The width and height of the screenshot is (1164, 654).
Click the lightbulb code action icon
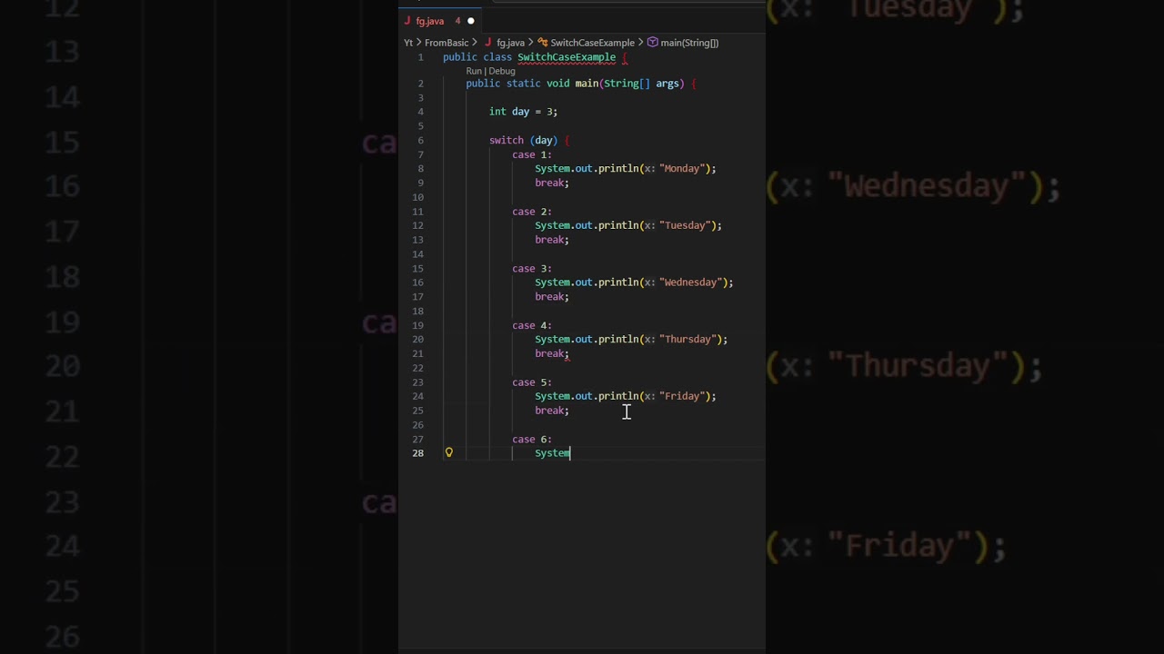[x=448, y=452]
